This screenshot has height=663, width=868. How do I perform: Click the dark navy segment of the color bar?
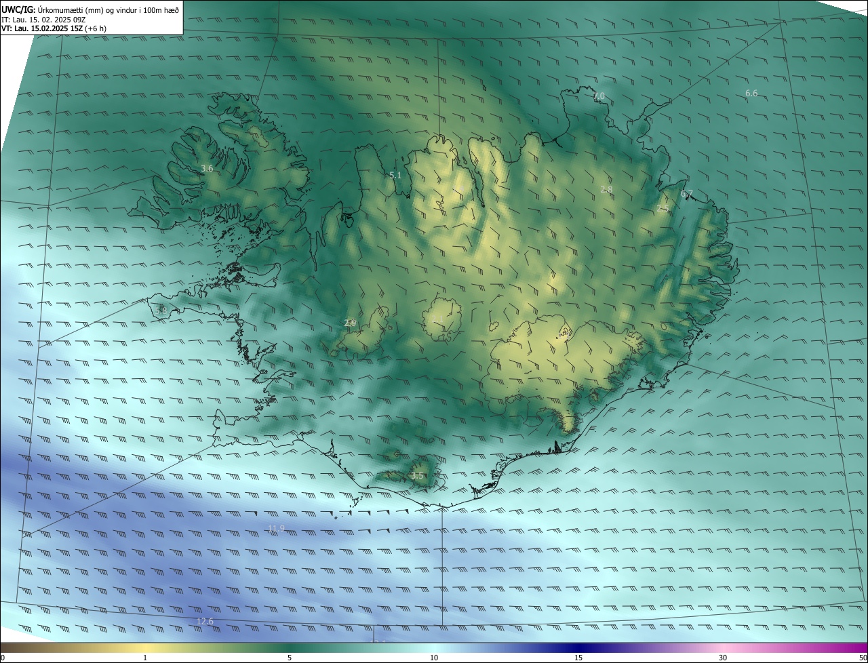click(x=578, y=648)
